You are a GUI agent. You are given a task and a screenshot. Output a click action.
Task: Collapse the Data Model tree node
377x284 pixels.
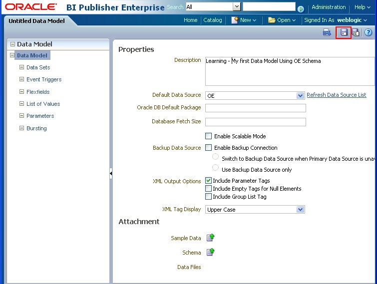pyautogui.click(x=12, y=55)
